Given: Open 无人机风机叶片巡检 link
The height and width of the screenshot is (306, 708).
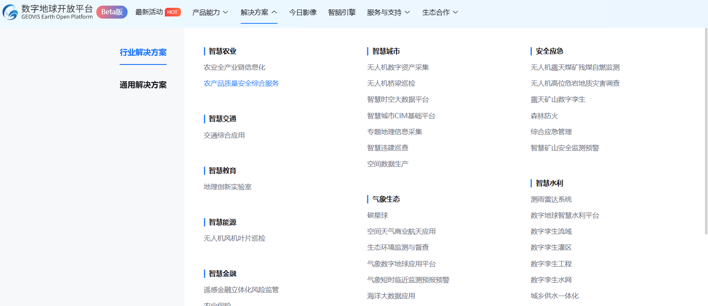Looking at the screenshot, I should [x=234, y=238].
